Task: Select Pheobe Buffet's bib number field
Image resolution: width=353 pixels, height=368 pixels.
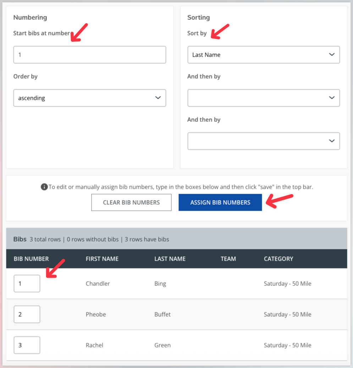Action: pyautogui.click(x=27, y=314)
